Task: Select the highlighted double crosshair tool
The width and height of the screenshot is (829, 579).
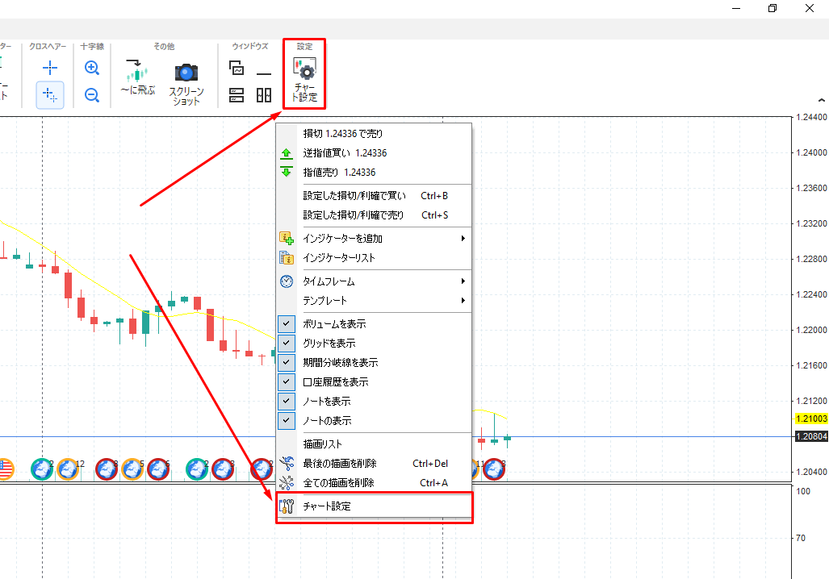Action: tap(49, 95)
